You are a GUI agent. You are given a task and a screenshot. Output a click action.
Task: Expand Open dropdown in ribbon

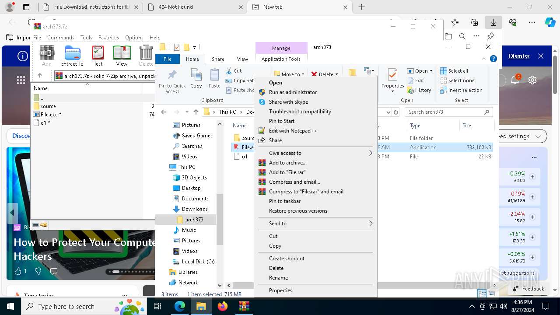tap(431, 71)
